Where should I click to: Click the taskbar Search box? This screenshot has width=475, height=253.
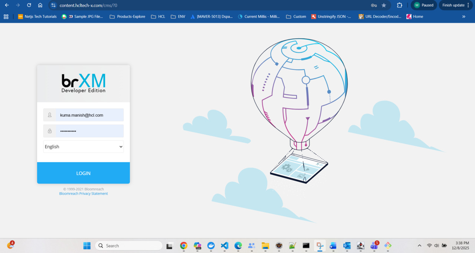(129, 246)
